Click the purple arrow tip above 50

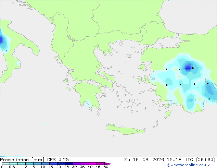tap(108, 164)
